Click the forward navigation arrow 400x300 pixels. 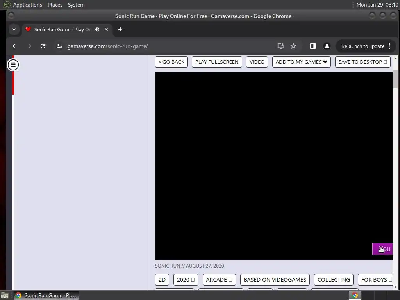click(29, 46)
